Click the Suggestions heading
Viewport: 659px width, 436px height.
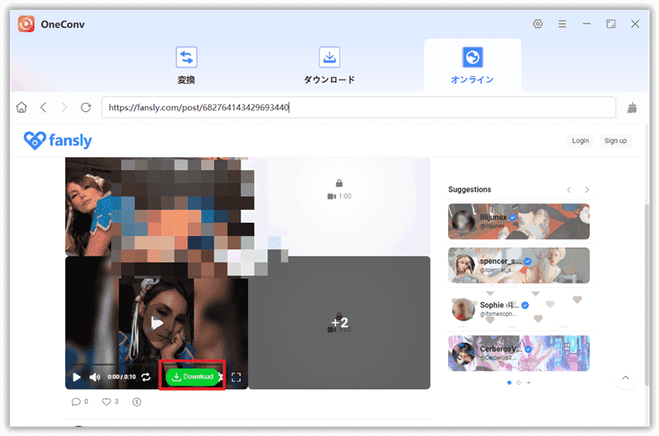point(470,189)
